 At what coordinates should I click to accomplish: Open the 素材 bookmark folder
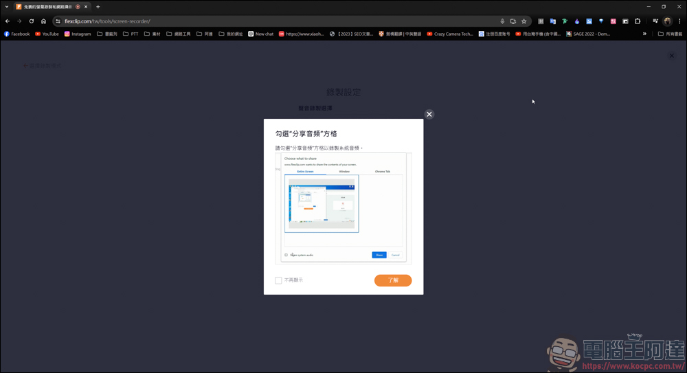pyautogui.click(x=153, y=34)
